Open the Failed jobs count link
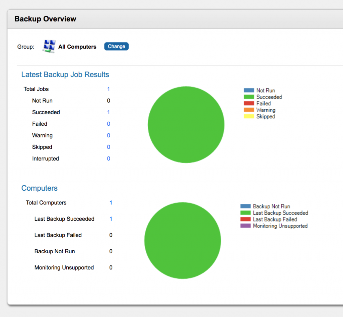 tap(109, 124)
